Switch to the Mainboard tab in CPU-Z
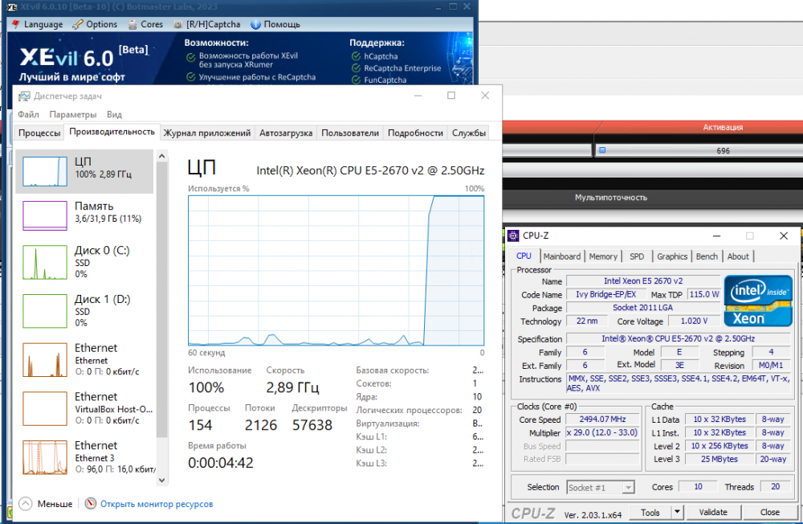This screenshot has height=524, width=803. click(x=562, y=256)
